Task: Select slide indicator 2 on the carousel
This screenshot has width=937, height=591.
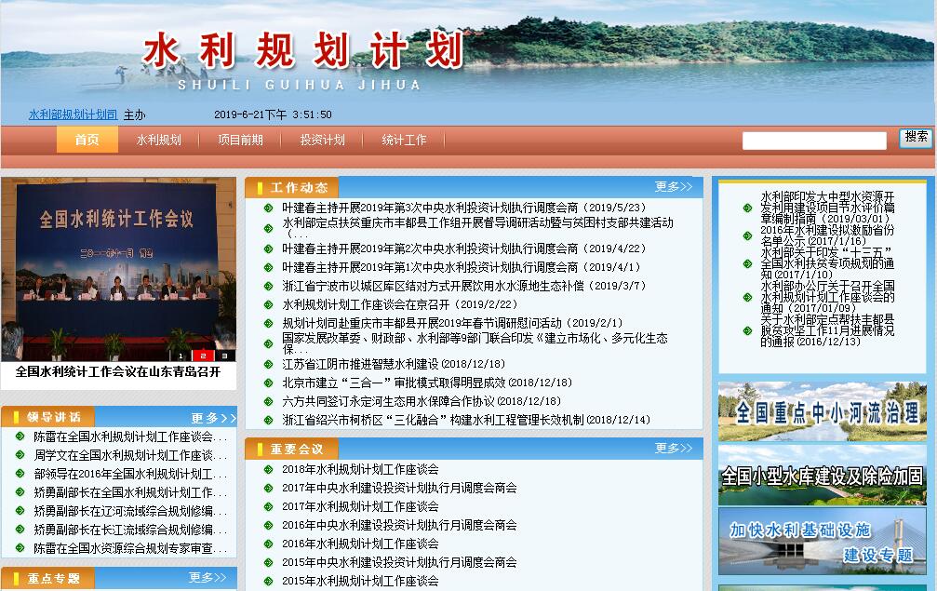Action: pyautogui.click(x=203, y=356)
